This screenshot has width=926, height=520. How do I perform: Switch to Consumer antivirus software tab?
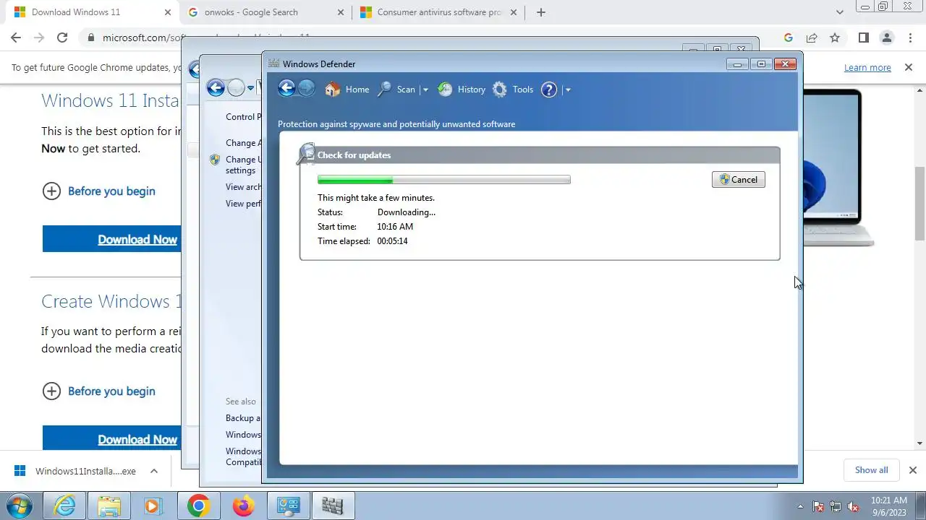440,12
